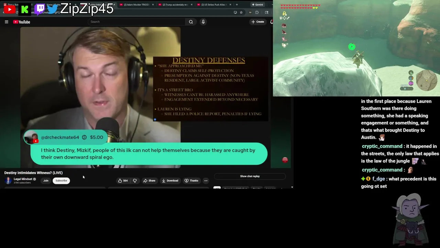This screenshot has width=440, height=248.
Task: Click the 564 likes count
Action: click(x=125, y=180)
